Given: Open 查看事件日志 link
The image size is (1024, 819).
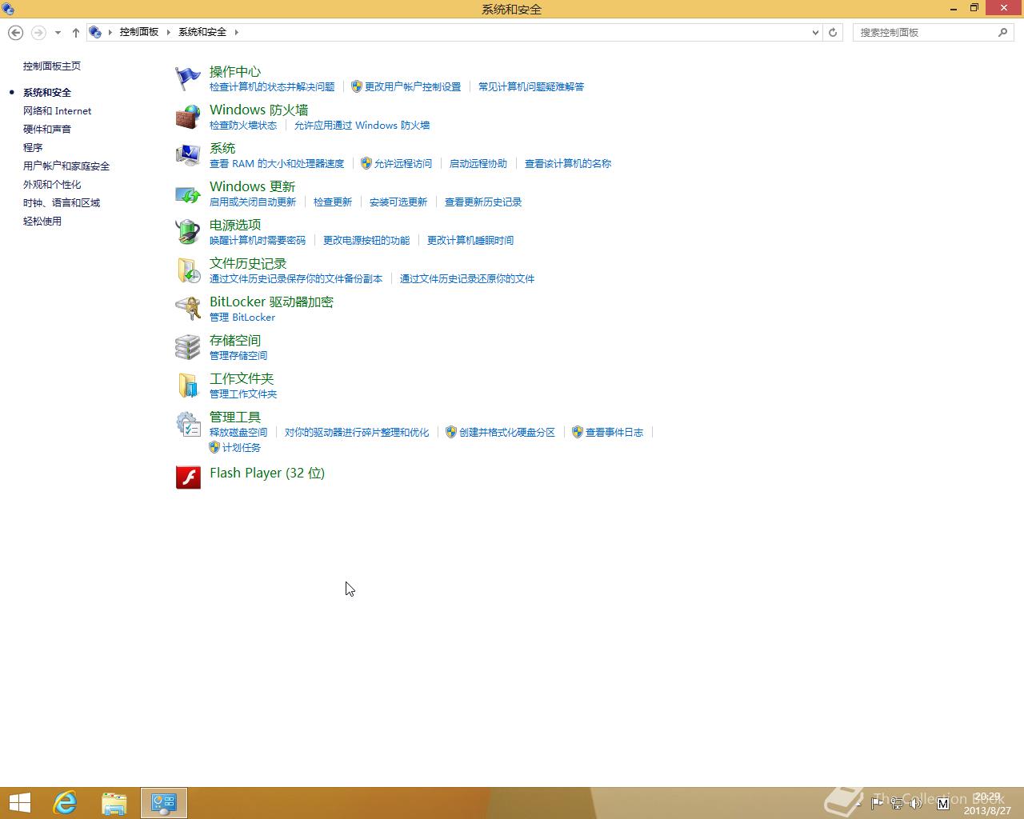Looking at the screenshot, I should click(x=614, y=433).
